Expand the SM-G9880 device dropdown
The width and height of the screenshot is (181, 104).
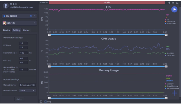coord(35,16)
